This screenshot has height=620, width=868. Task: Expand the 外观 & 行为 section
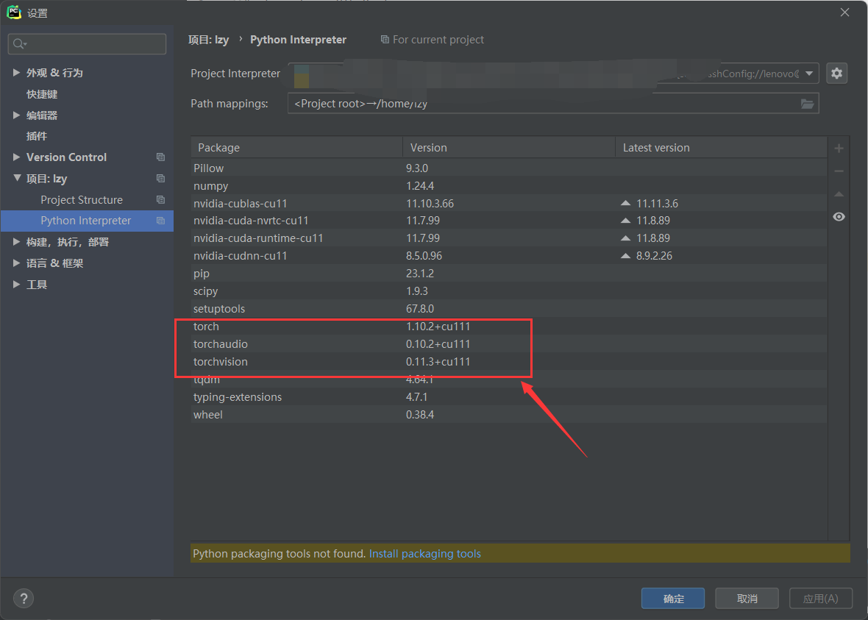click(17, 73)
